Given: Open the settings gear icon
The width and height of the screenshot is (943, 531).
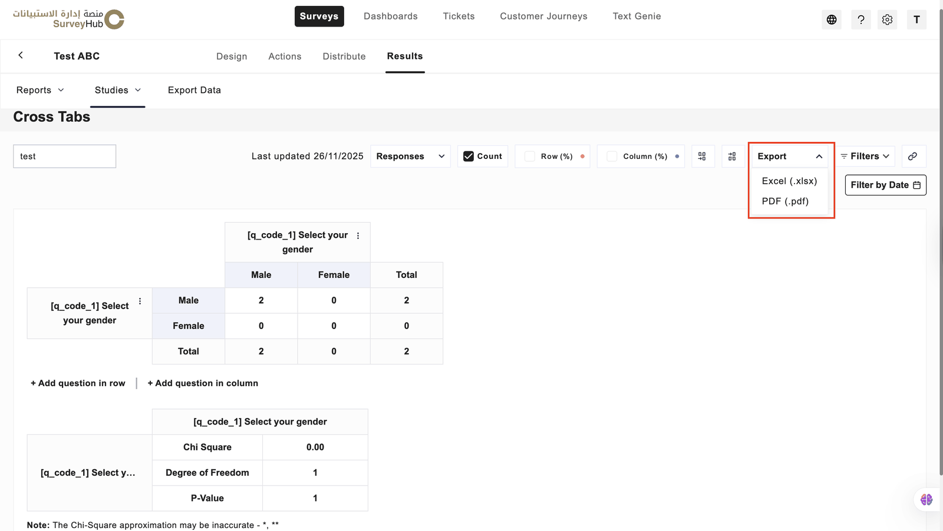Looking at the screenshot, I should [887, 19].
